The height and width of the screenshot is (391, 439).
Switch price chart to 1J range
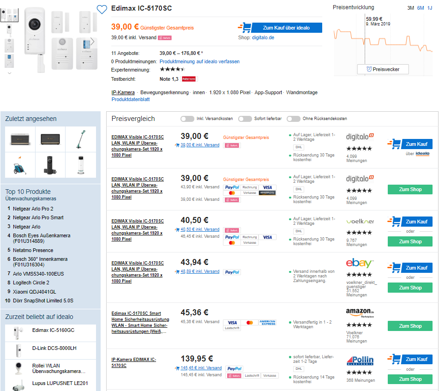click(x=430, y=8)
